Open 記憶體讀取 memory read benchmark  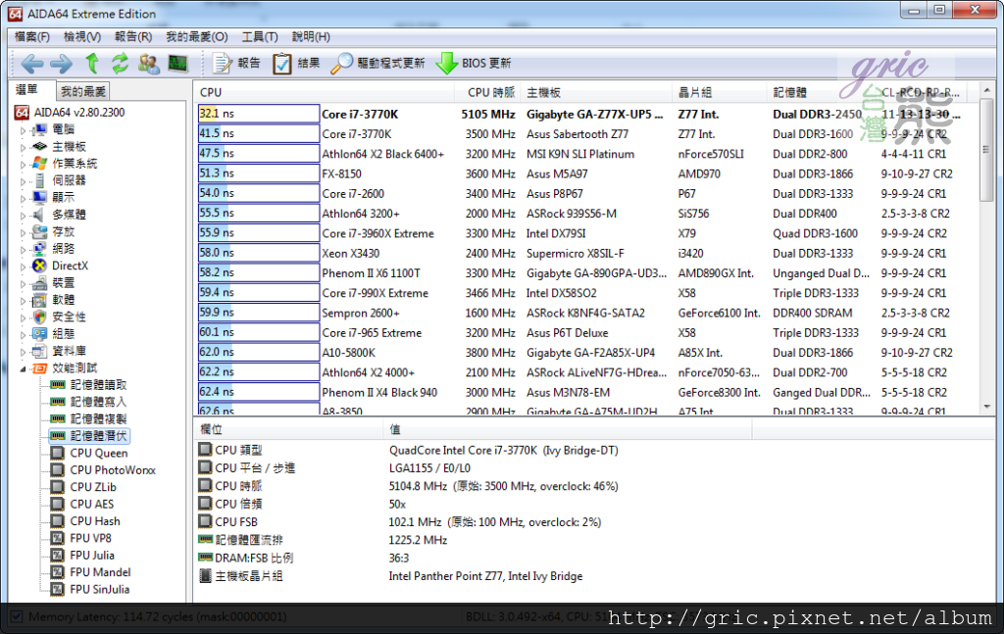89,385
